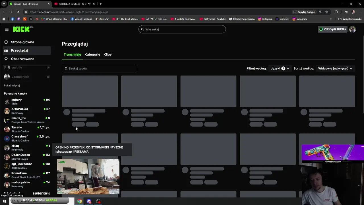Open Przeglądaj in the sidebar
The image size is (364, 205).
27,50
